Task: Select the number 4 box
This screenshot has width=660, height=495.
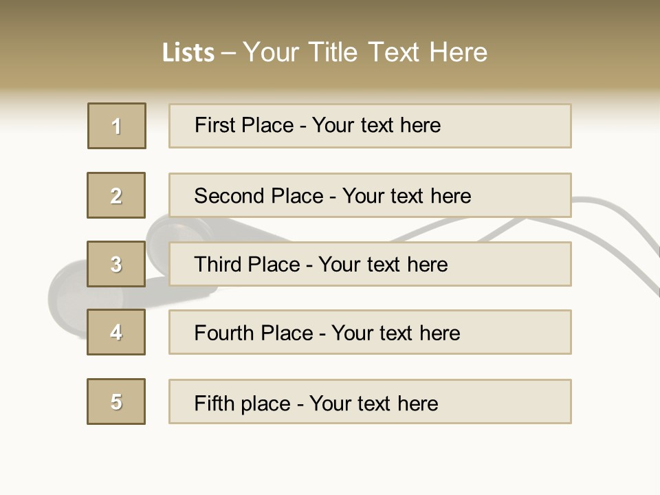Action: pos(116,332)
